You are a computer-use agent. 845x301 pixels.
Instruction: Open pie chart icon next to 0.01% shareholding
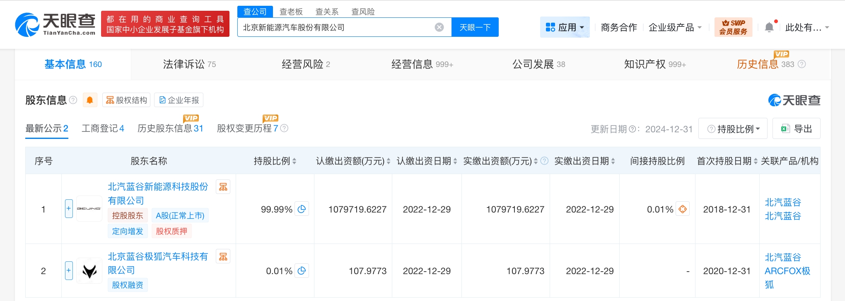pyautogui.click(x=302, y=271)
